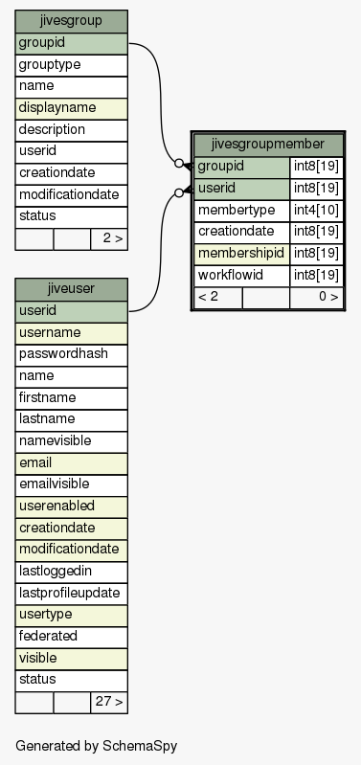Click the '27 >' children count in jiveuser
The image size is (361, 765).
coord(109,702)
